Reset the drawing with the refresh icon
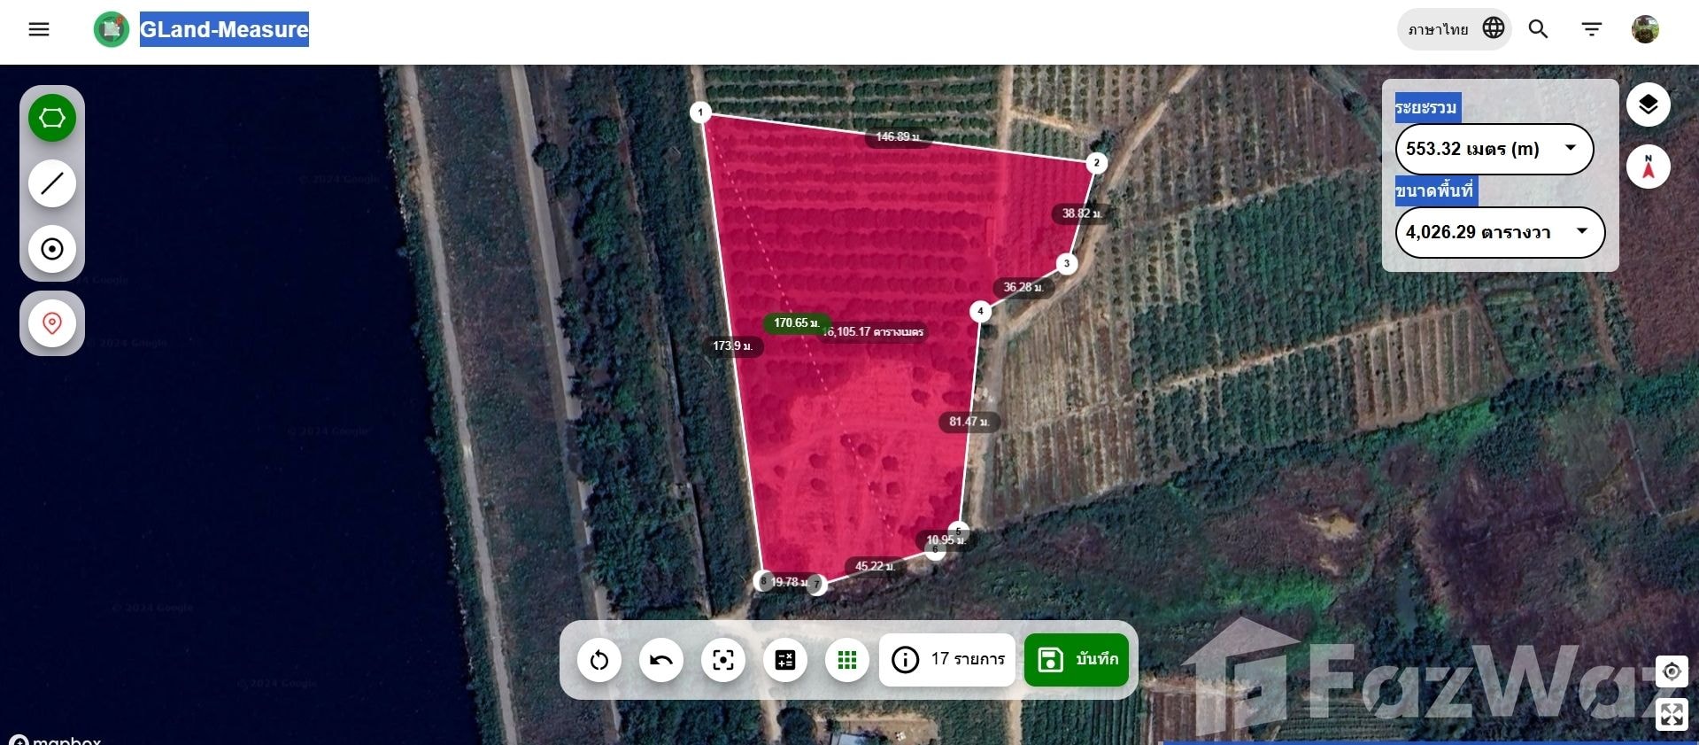Screen dimensions: 1699x745 pos(599,660)
